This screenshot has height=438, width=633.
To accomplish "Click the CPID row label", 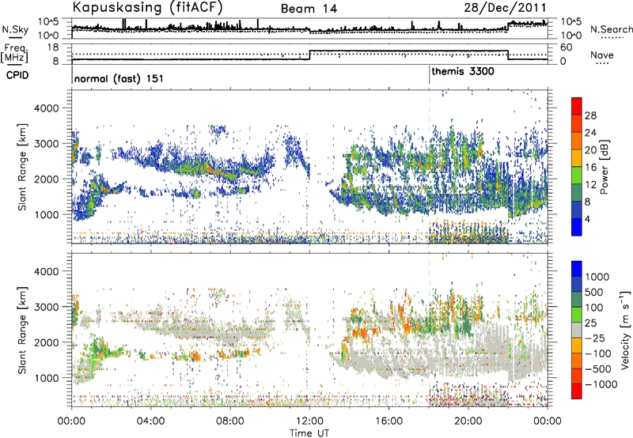I will tap(17, 75).
